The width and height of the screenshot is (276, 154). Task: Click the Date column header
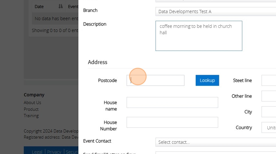click(x=39, y=6)
